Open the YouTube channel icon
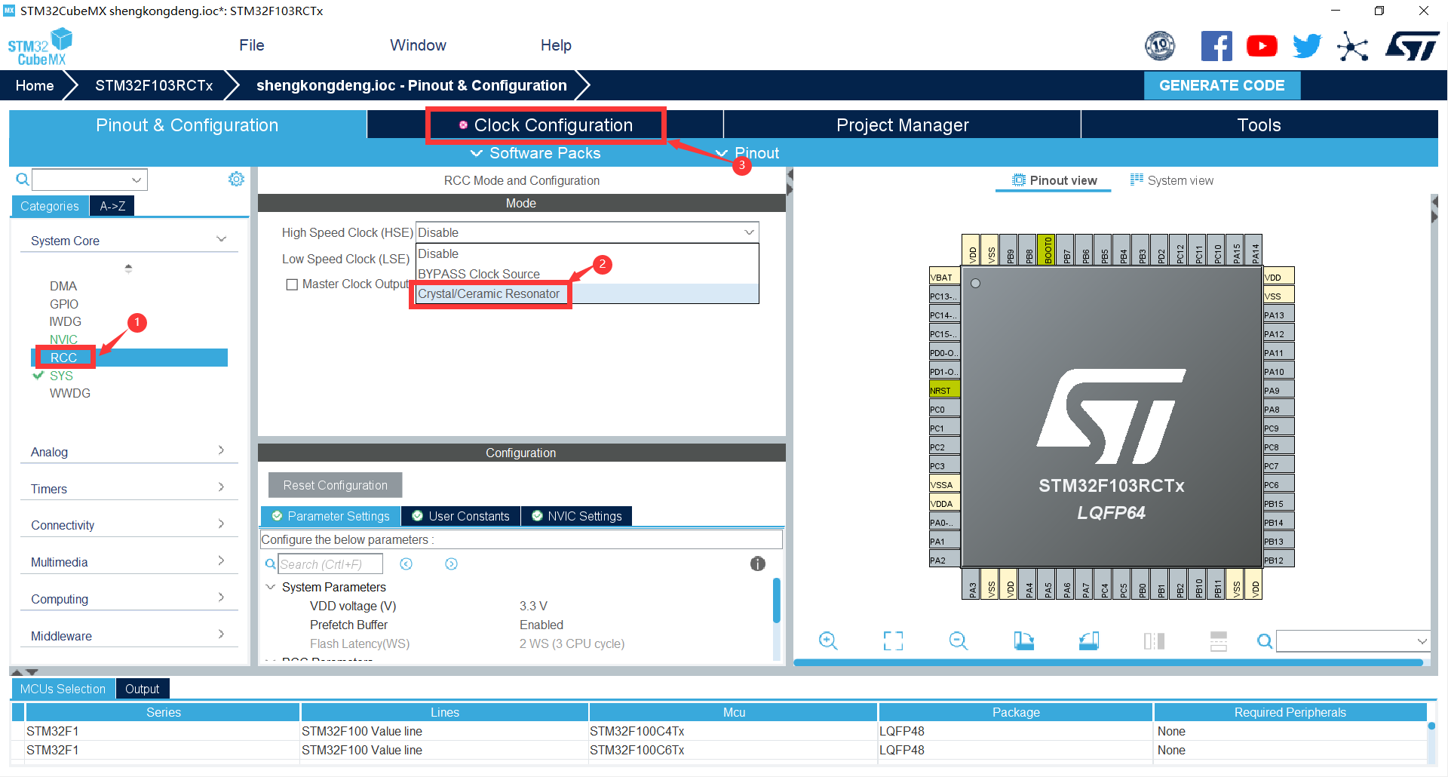The height and width of the screenshot is (777, 1448). 1262,45
